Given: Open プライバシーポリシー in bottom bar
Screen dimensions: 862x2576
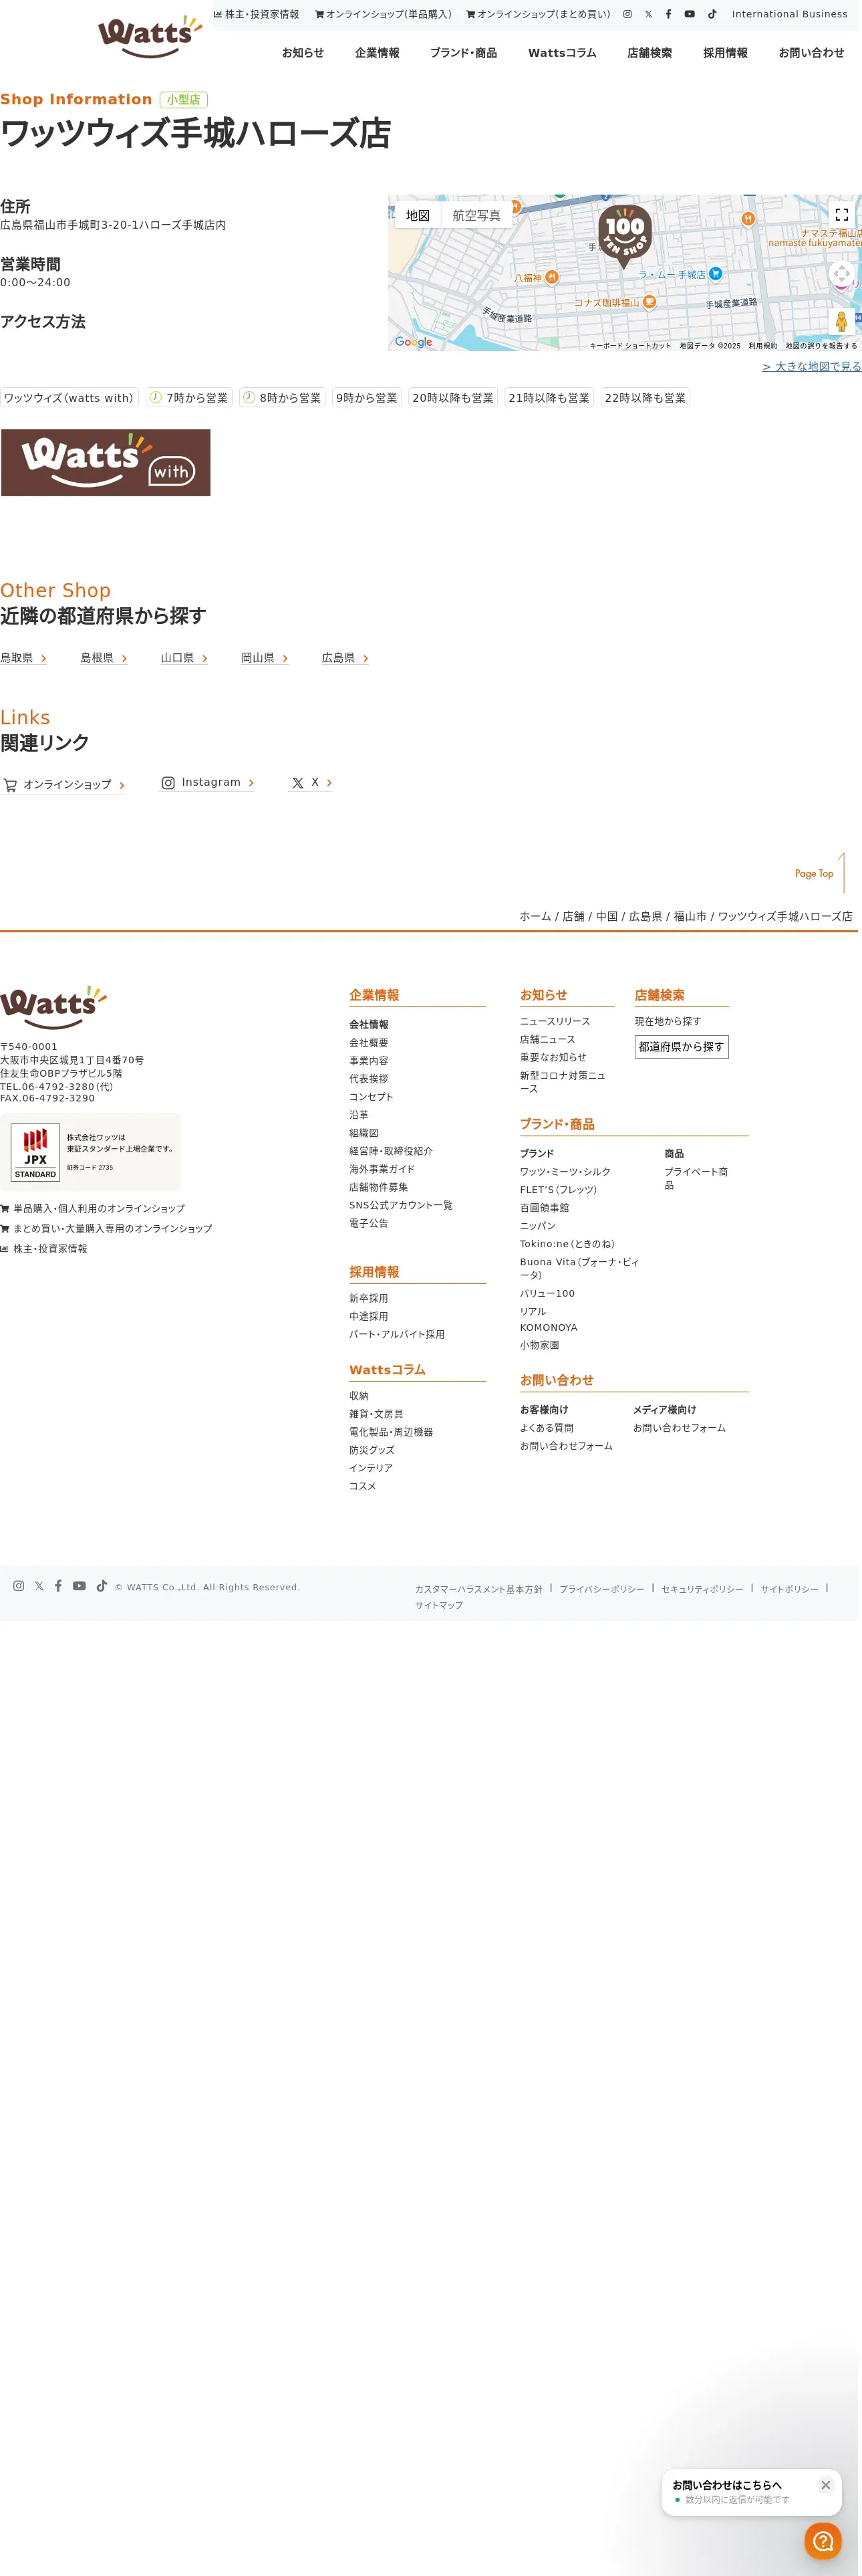Looking at the screenshot, I should pyautogui.click(x=601, y=1589).
